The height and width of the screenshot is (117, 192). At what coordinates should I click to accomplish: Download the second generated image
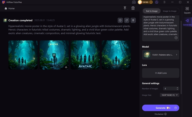coord(66,67)
